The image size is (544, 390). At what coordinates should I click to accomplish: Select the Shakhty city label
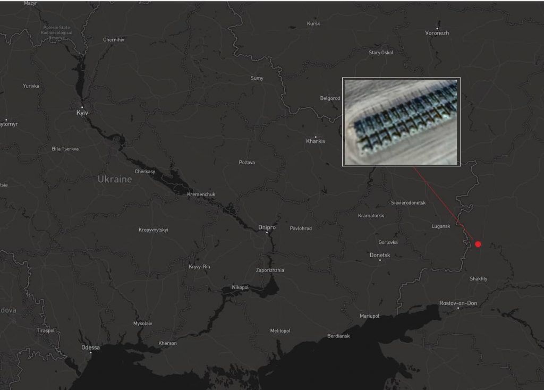[x=478, y=279]
